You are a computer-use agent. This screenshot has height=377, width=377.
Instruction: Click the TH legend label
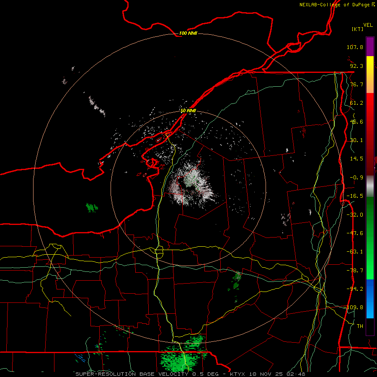(x=360, y=326)
